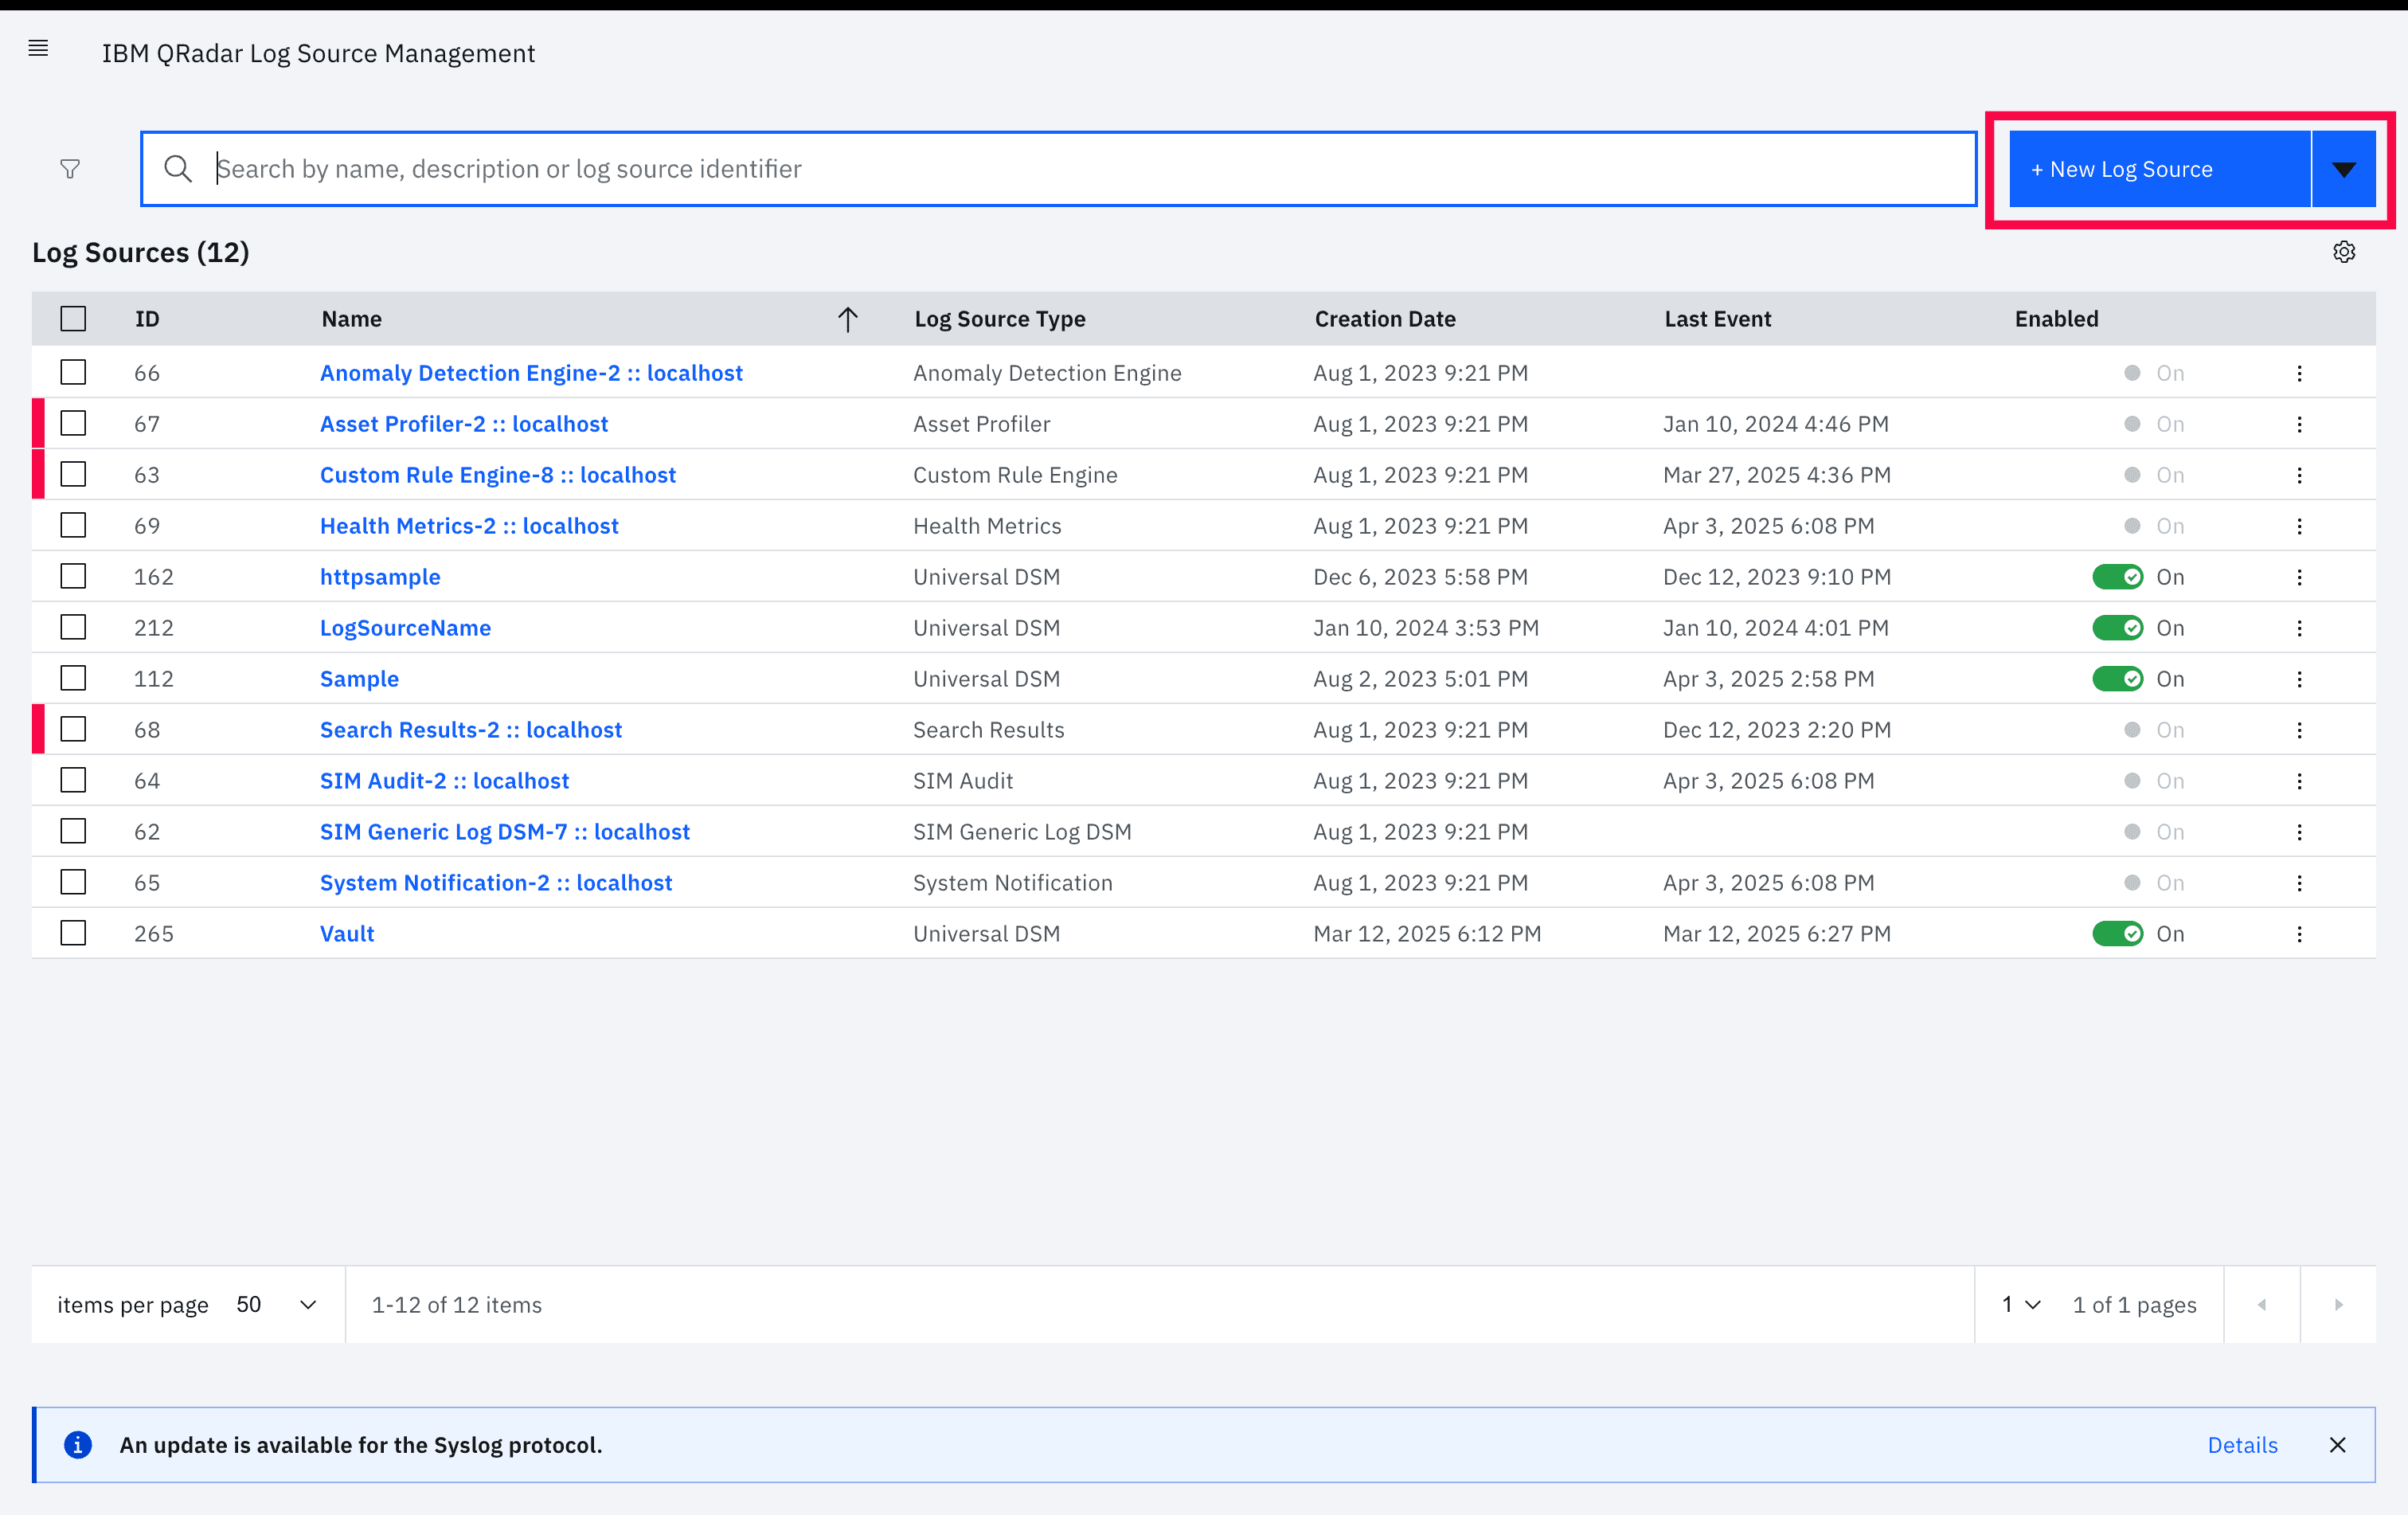Click the Name column sort arrow
This screenshot has width=2408, height=1515.
pos(848,319)
